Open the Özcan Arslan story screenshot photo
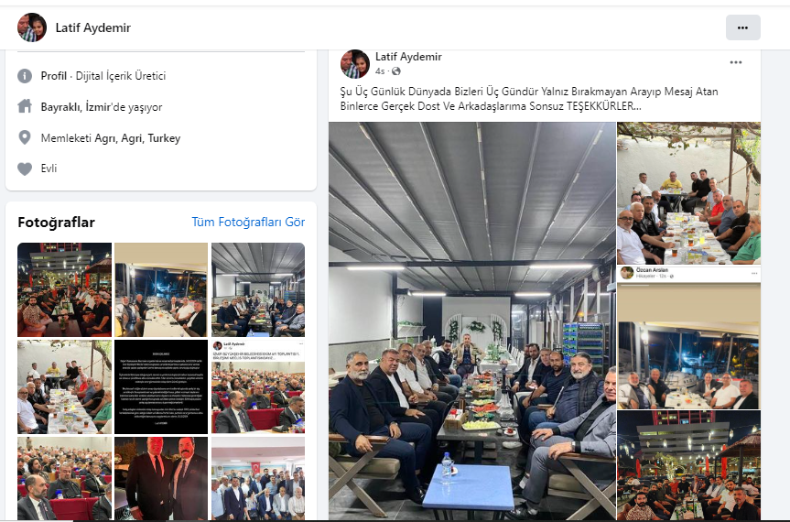Screen dimensions: 790x522 click(688, 338)
